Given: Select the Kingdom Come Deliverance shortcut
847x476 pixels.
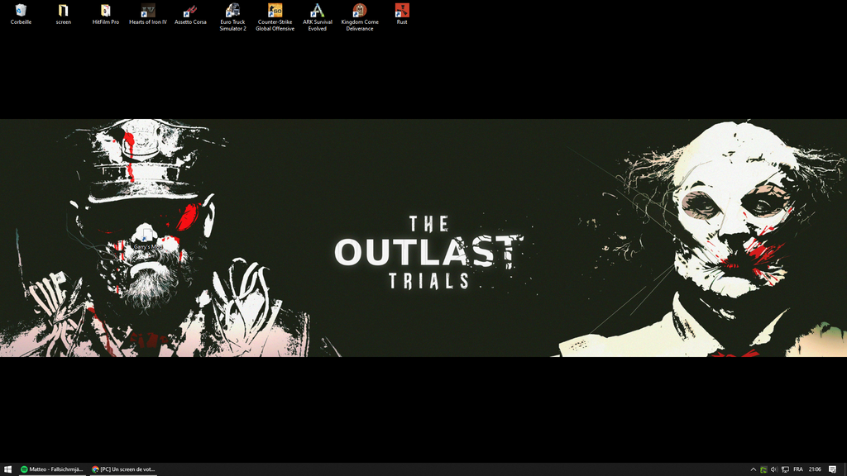Looking at the screenshot, I should 360,17.
